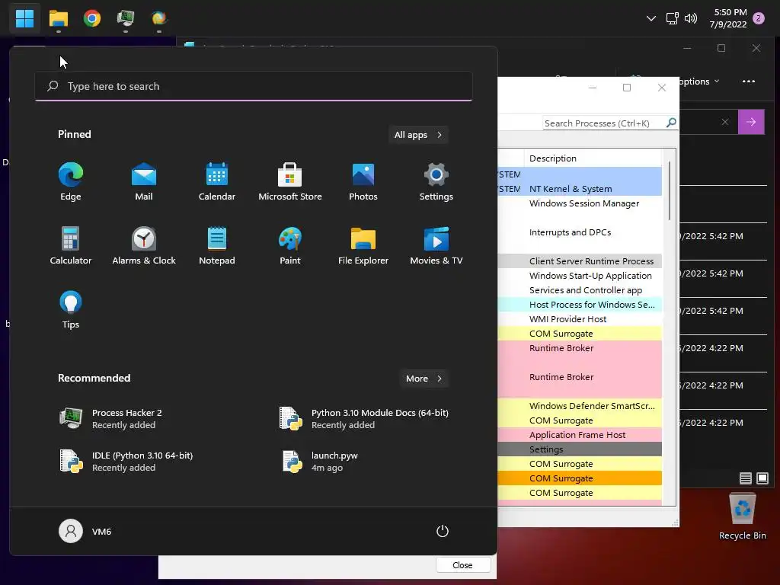Viewport: 780px width, 585px height.
Task: Sort by the Description column header
Action: pos(593,158)
